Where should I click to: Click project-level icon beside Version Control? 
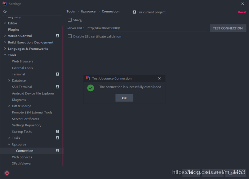[58, 36]
